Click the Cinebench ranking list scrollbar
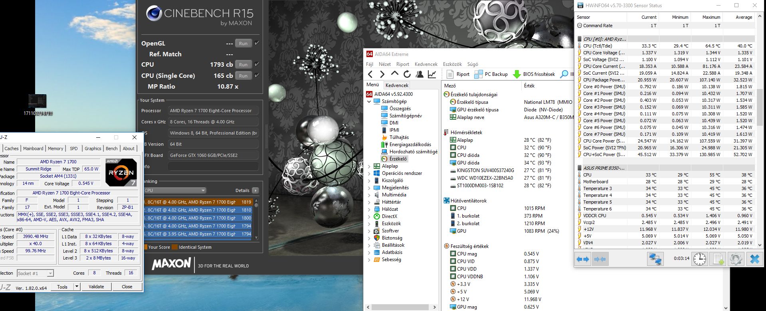 tap(256, 219)
